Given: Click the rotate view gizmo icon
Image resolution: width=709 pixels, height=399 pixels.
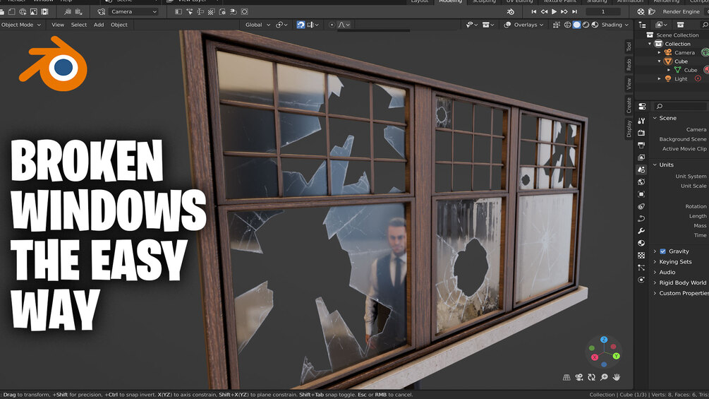Looking at the screenshot, I should (x=591, y=377).
